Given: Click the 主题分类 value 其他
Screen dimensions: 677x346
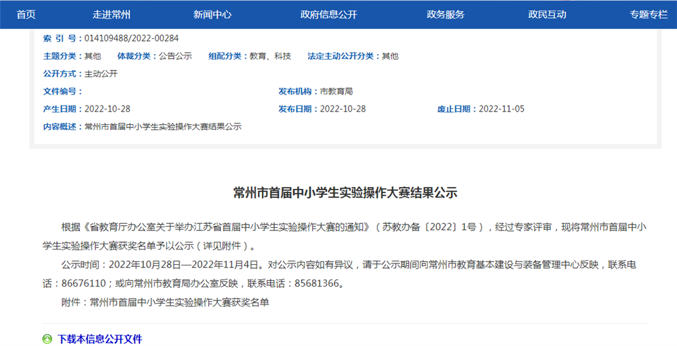Looking at the screenshot, I should [x=93, y=56].
